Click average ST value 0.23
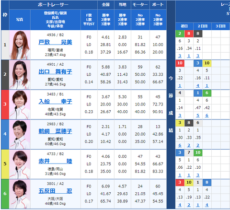230x210 pixels. tap(89, 112)
